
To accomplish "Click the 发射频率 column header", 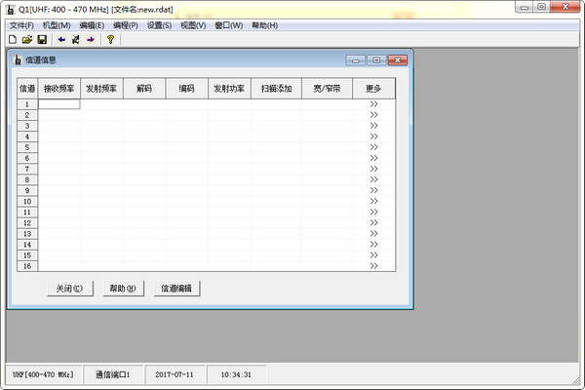I will click(x=101, y=89).
